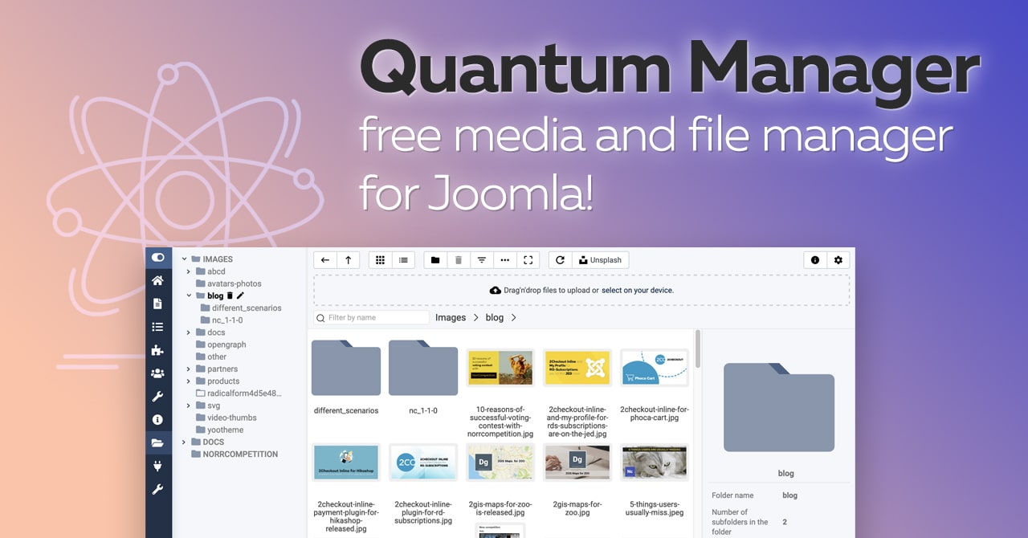Create a new folder from the toolbar
Viewport: 1028px width, 538px height.
[x=435, y=259]
